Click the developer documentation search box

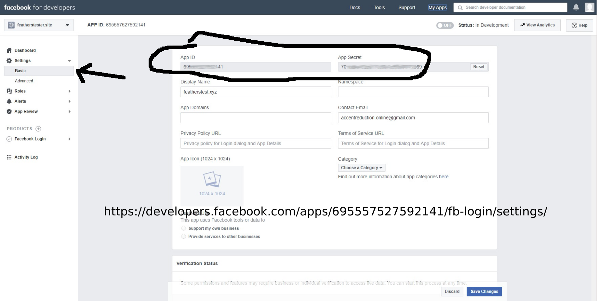click(x=511, y=7)
